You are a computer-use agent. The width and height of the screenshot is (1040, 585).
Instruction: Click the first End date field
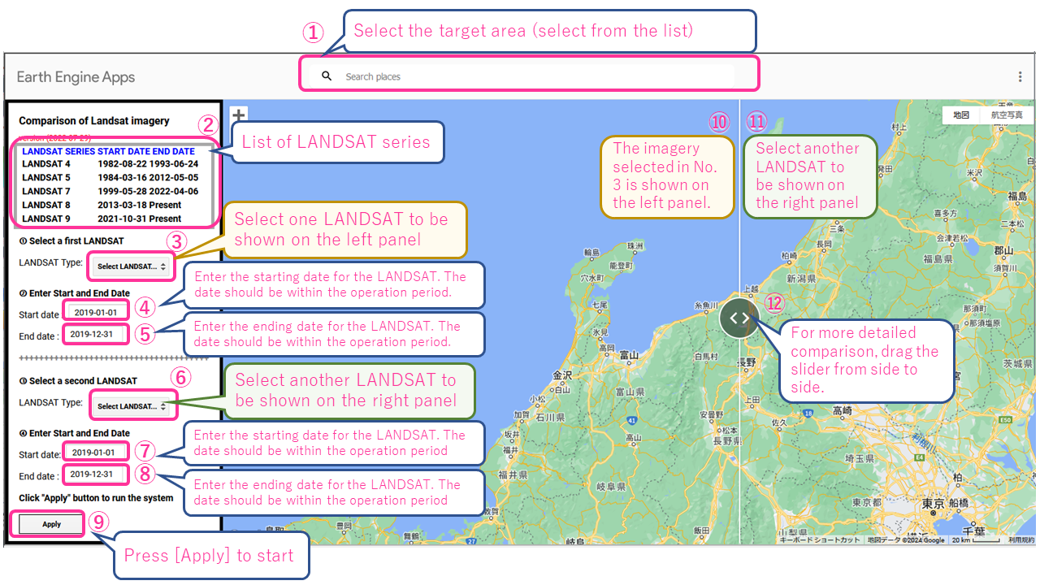click(97, 334)
